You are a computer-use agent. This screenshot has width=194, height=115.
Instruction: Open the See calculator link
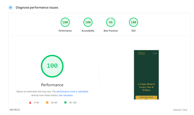[x=66, y=95]
